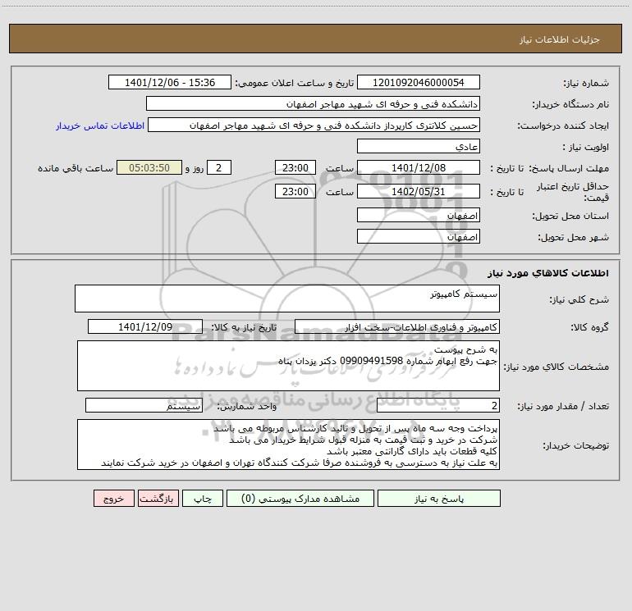The height and width of the screenshot is (611, 632).
Task: Click the label حداقل تاریخ اعتبار قیمت
Action: click(x=573, y=192)
